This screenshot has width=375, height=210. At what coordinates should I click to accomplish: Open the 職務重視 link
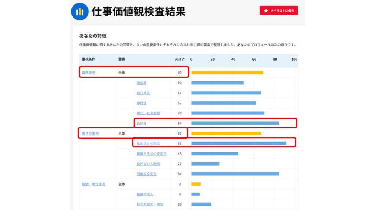(x=88, y=73)
